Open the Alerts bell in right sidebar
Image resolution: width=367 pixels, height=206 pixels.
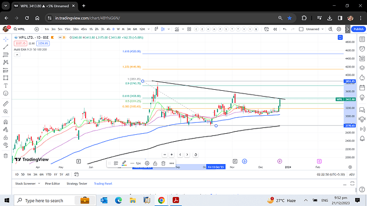[362, 139]
